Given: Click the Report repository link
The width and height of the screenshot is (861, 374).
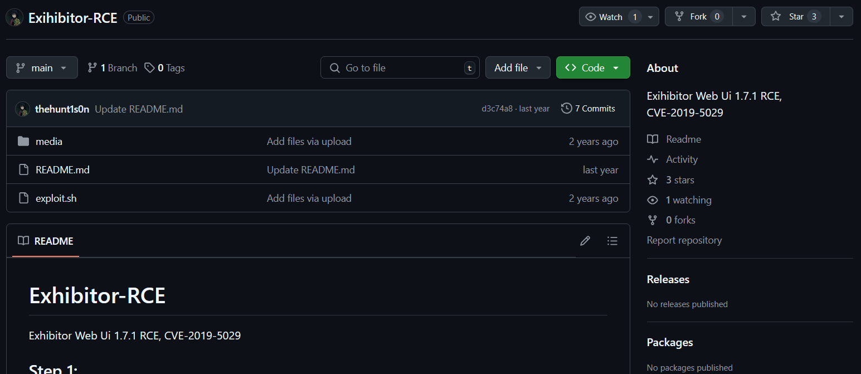Looking at the screenshot, I should coord(684,240).
